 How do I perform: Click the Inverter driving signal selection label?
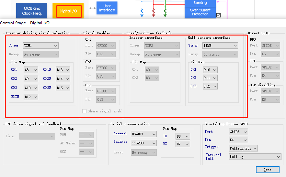(37, 33)
